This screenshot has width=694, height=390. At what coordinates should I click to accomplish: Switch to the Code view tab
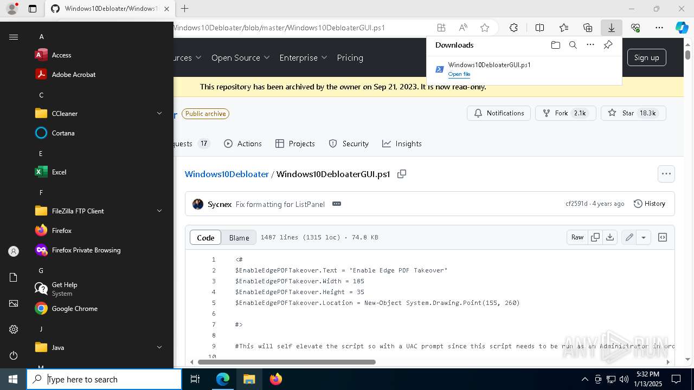[x=205, y=237]
